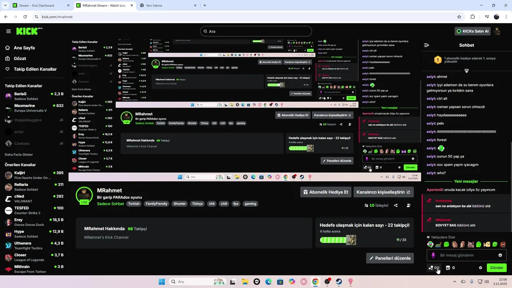Click the channel points infinity icon
Viewport: 512px width, 288px height.
(x=434, y=268)
